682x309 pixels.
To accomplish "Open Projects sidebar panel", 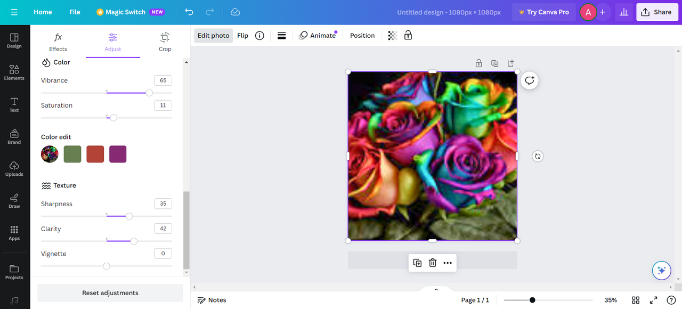I will [14, 272].
